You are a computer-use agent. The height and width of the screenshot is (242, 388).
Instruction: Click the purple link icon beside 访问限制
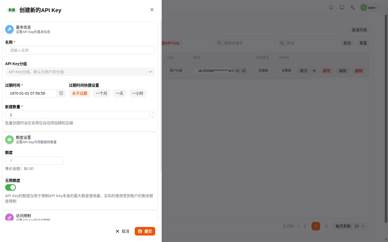click(x=9, y=218)
